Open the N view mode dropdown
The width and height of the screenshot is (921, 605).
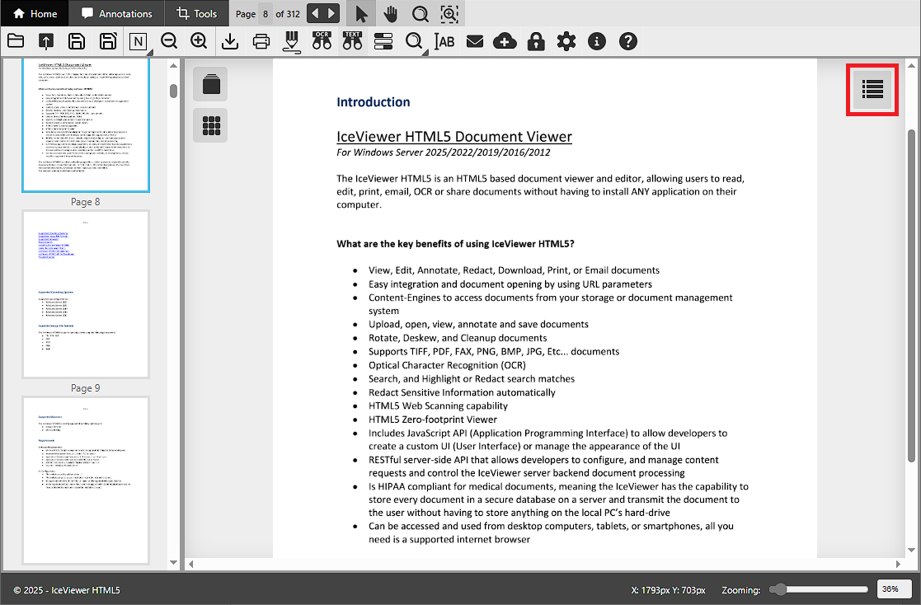(139, 42)
